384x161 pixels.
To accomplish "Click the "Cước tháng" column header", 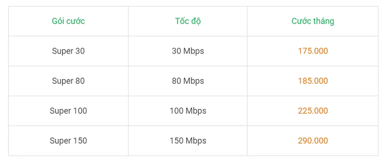I will point(313,21).
